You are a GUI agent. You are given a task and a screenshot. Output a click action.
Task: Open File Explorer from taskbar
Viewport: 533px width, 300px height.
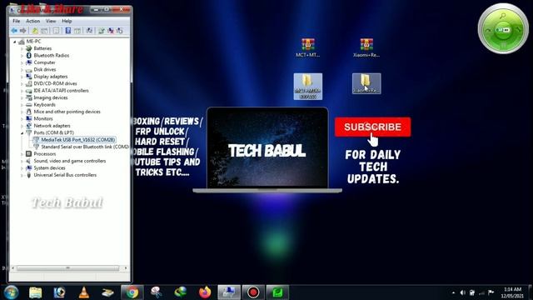click(35, 292)
